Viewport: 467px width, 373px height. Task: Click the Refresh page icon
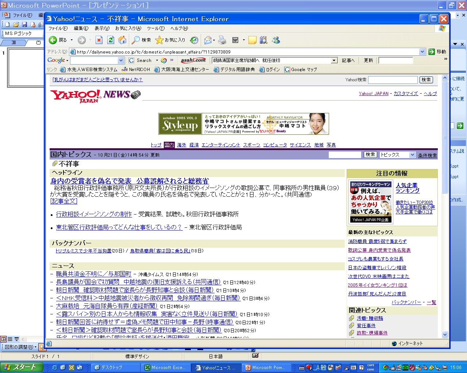pyautogui.click(x=111, y=40)
